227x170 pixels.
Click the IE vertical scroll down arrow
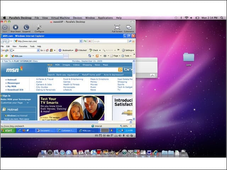[x=134, y=119]
